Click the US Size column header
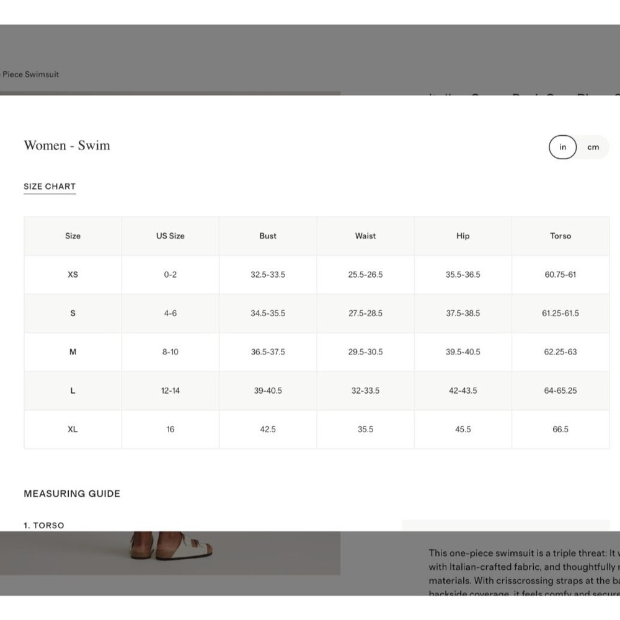The height and width of the screenshot is (620, 620). point(170,236)
